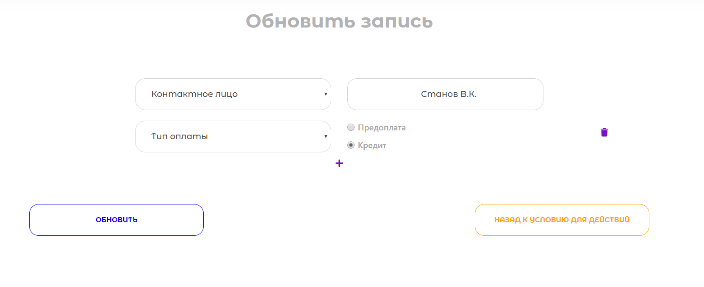Click the Кредит option label text

(372, 145)
